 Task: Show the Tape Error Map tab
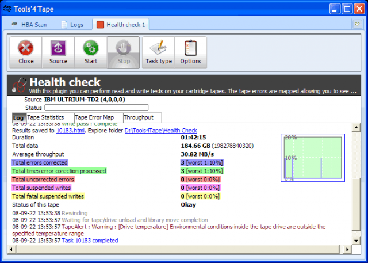[x=98, y=117]
